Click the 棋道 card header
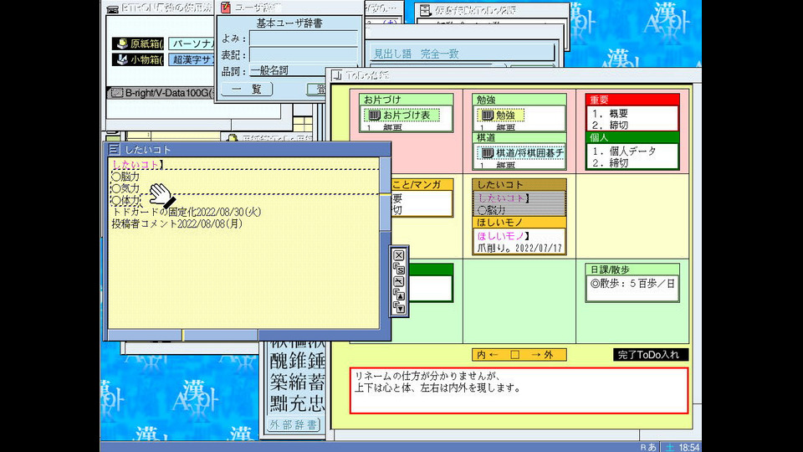Image resolution: width=803 pixels, height=452 pixels. click(519, 137)
